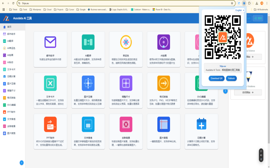Open the Tiktok bookmark folder
This screenshot has width=270, height=168.
[x=13, y=10]
